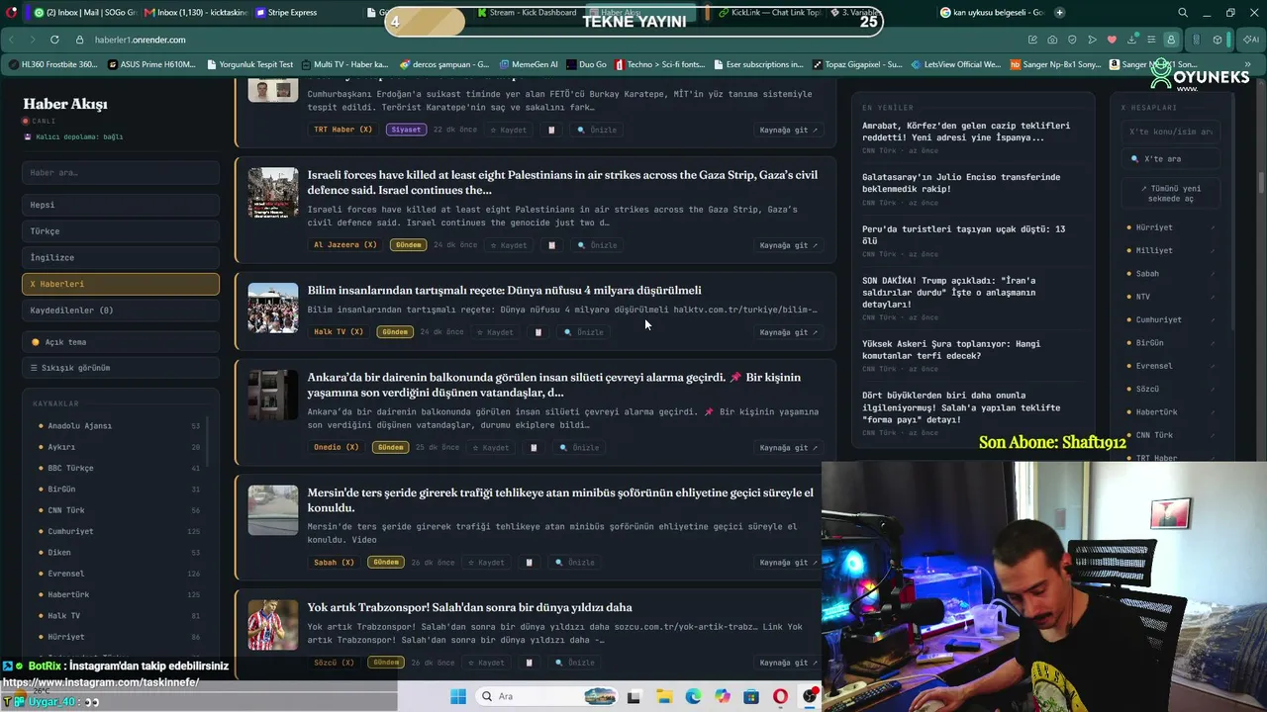Open the Yüksek Askeri Şura headline

tap(951, 349)
